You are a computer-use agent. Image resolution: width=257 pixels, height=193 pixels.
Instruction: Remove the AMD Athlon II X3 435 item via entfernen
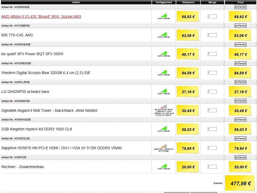[x=241, y=7]
